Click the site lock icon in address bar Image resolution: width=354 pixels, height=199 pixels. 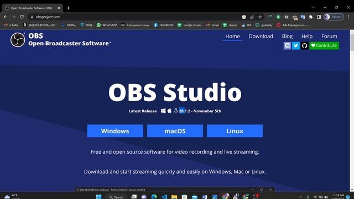tap(32, 17)
